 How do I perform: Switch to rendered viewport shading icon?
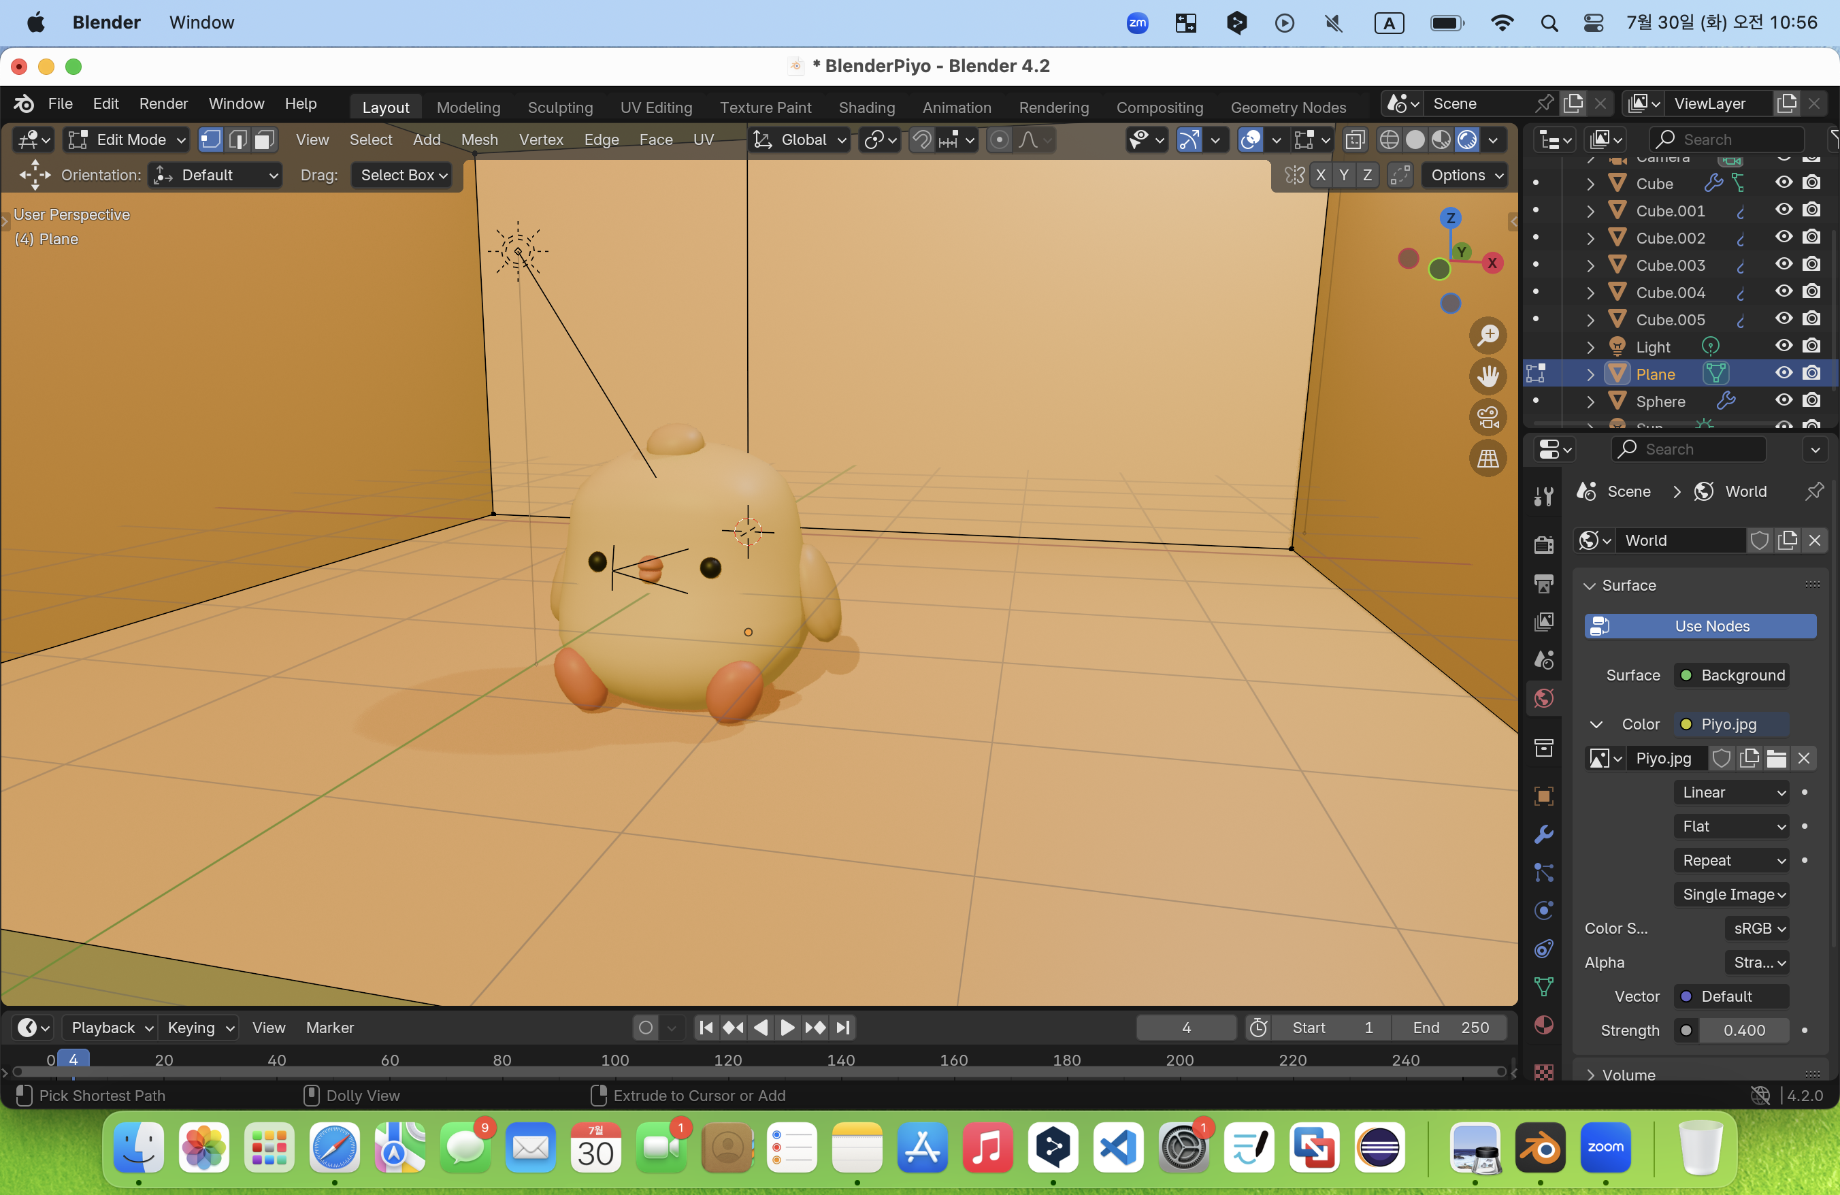[x=1466, y=140]
